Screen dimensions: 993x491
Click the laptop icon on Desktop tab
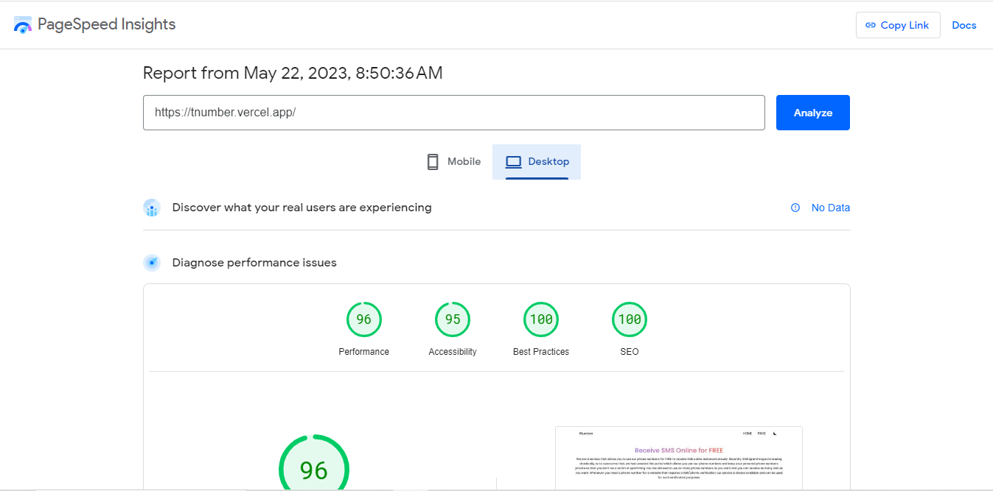point(512,161)
